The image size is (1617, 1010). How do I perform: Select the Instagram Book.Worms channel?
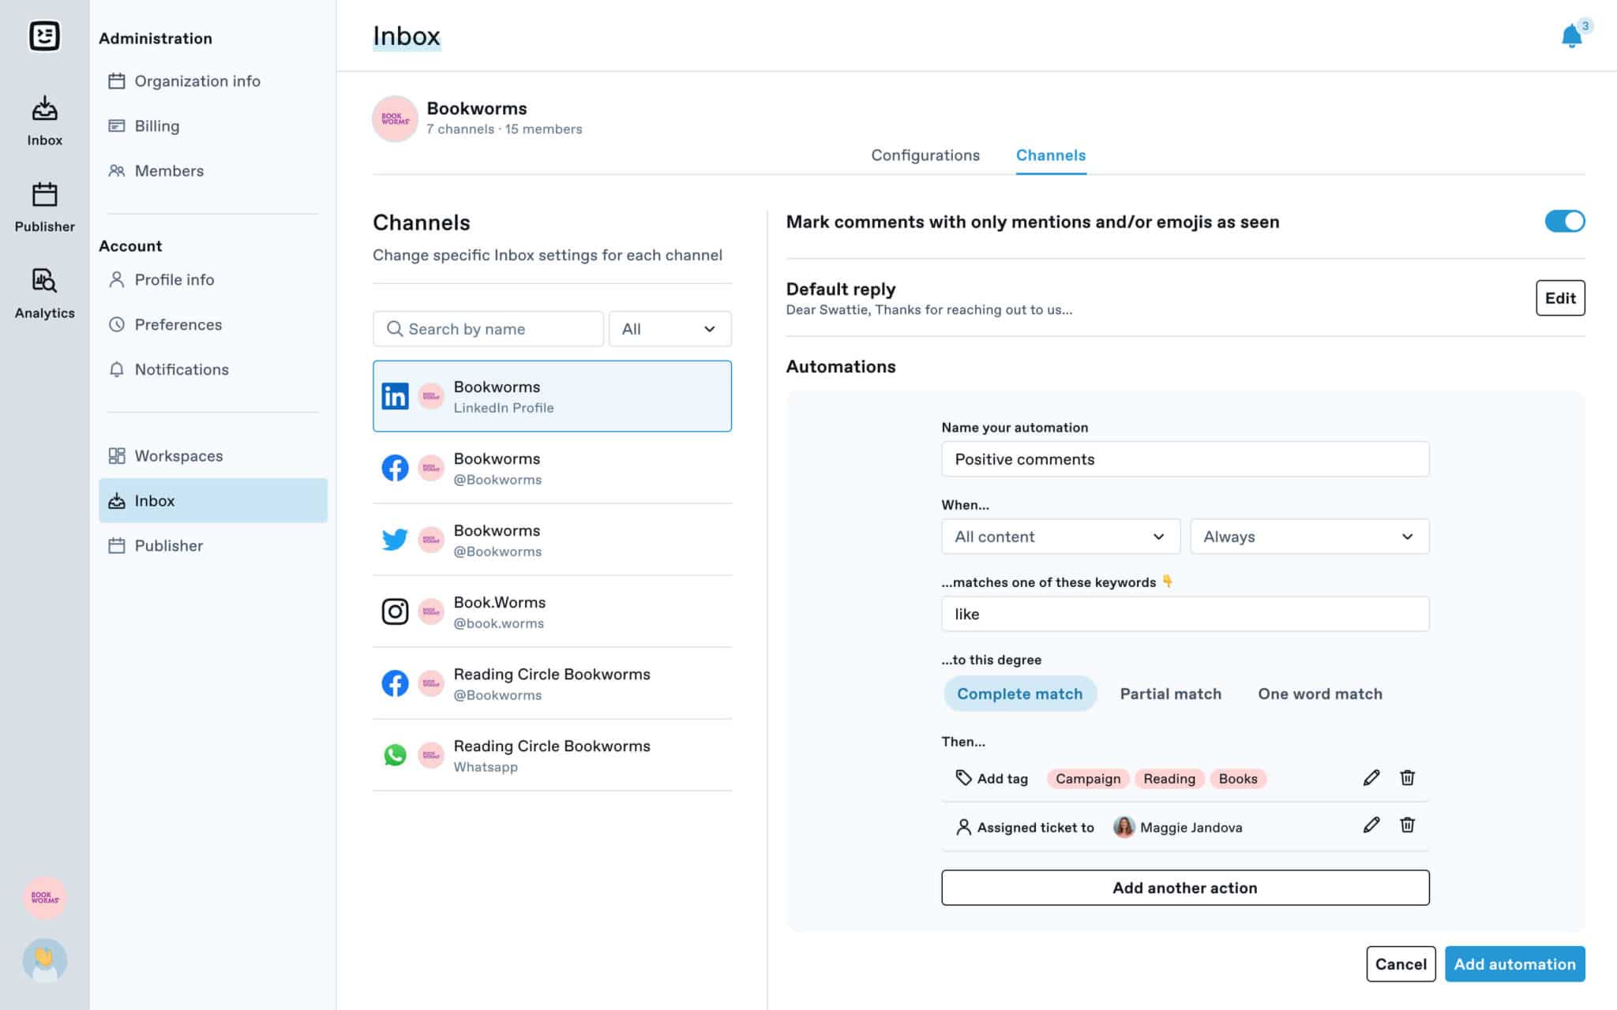point(552,612)
